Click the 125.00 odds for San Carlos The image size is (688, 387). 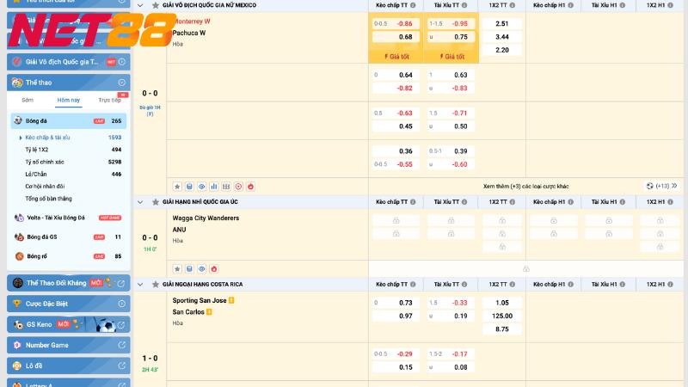click(502, 316)
